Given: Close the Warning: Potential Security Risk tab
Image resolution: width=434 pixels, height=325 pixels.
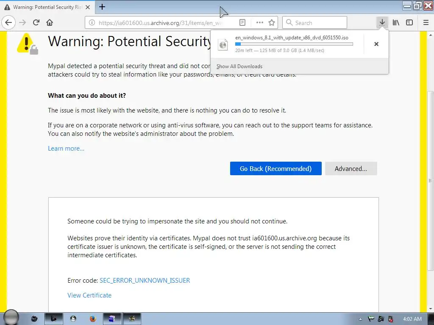Looking at the screenshot, I should [x=88, y=7].
